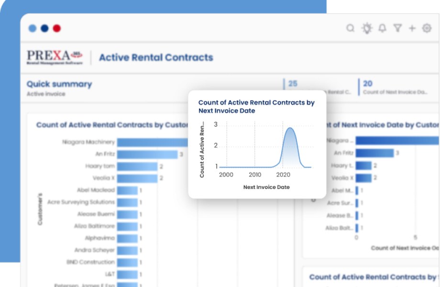
Task: Select the Abel M... label in right chart
Action: pyautogui.click(x=342, y=190)
